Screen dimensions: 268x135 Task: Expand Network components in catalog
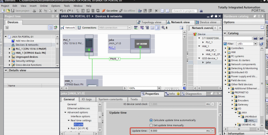point(225,64)
